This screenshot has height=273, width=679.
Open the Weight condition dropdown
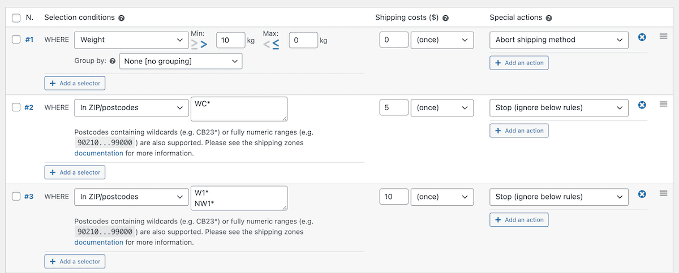tap(131, 40)
